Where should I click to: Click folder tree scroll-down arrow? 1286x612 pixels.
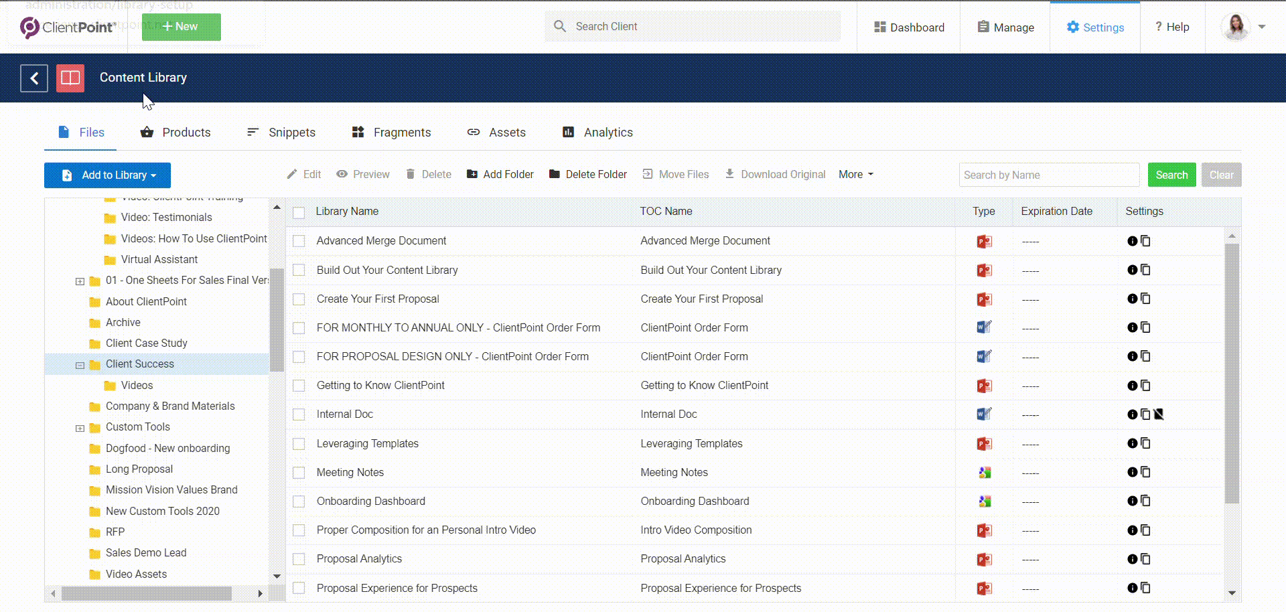(x=277, y=576)
